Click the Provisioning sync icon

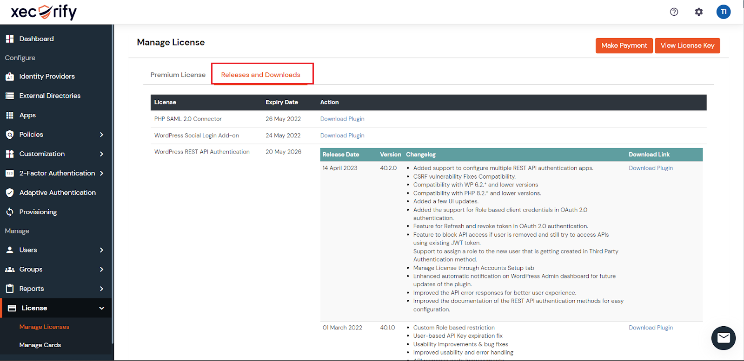(9, 212)
